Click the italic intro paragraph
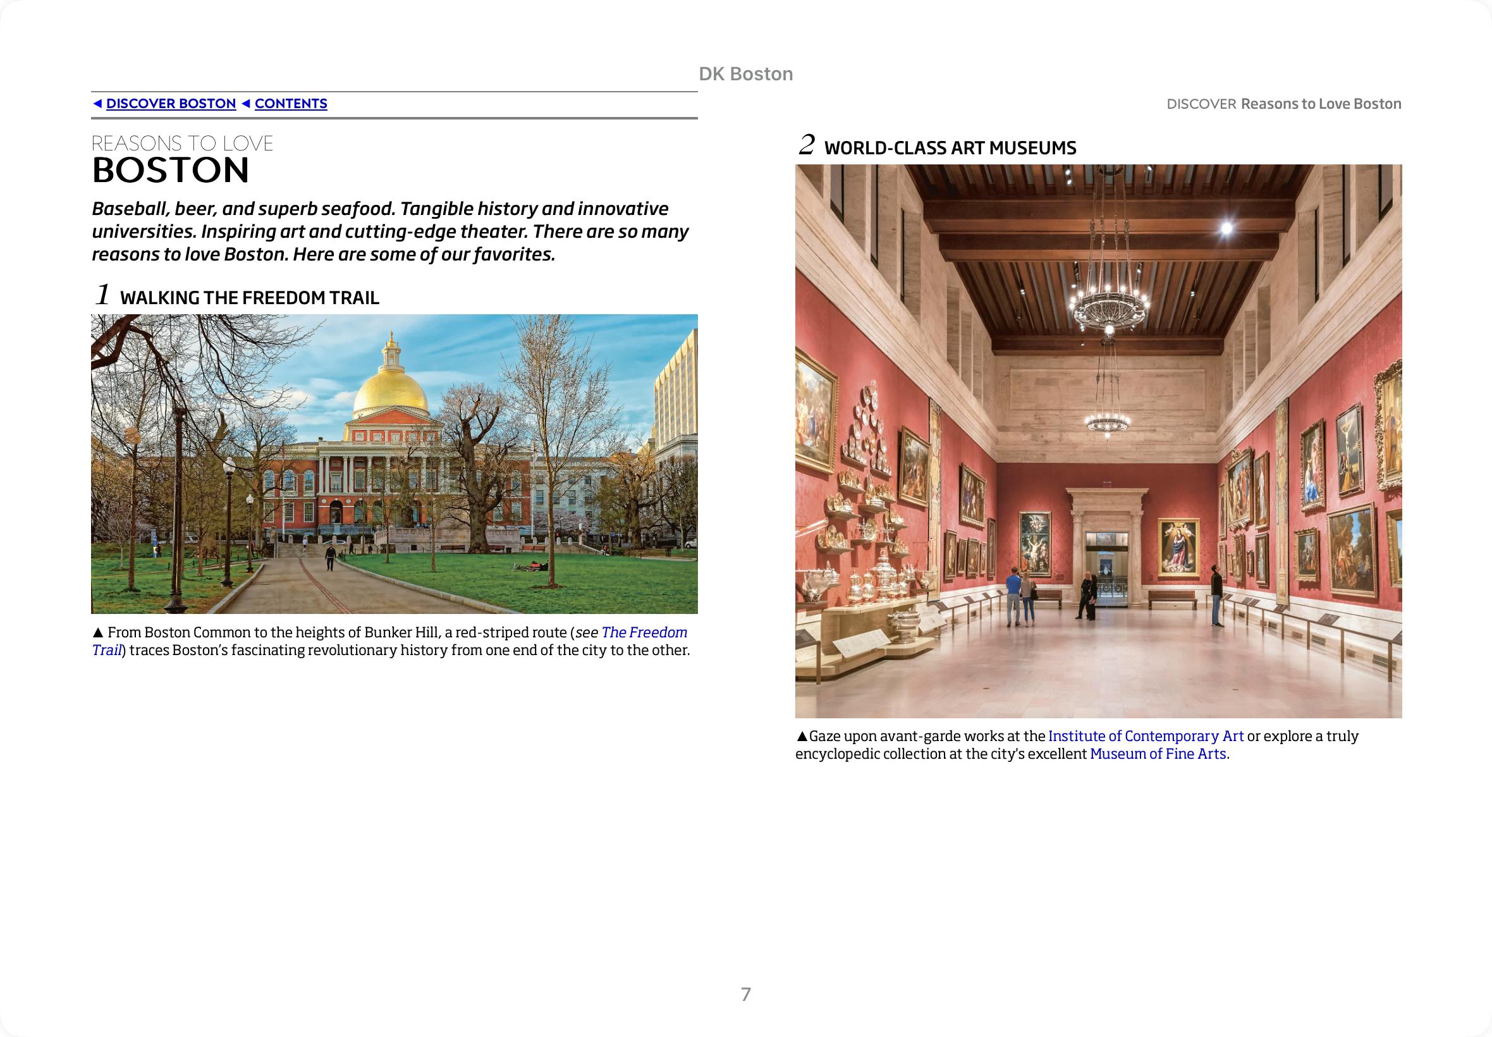 click(x=389, y=231)
